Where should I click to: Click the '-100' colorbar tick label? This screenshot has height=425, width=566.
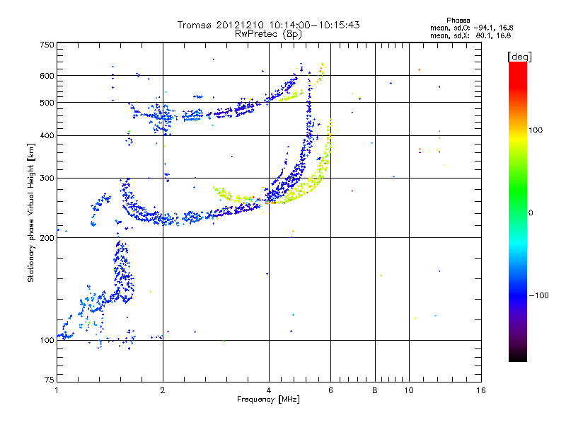pyautogui.click(x=538, y=295)
